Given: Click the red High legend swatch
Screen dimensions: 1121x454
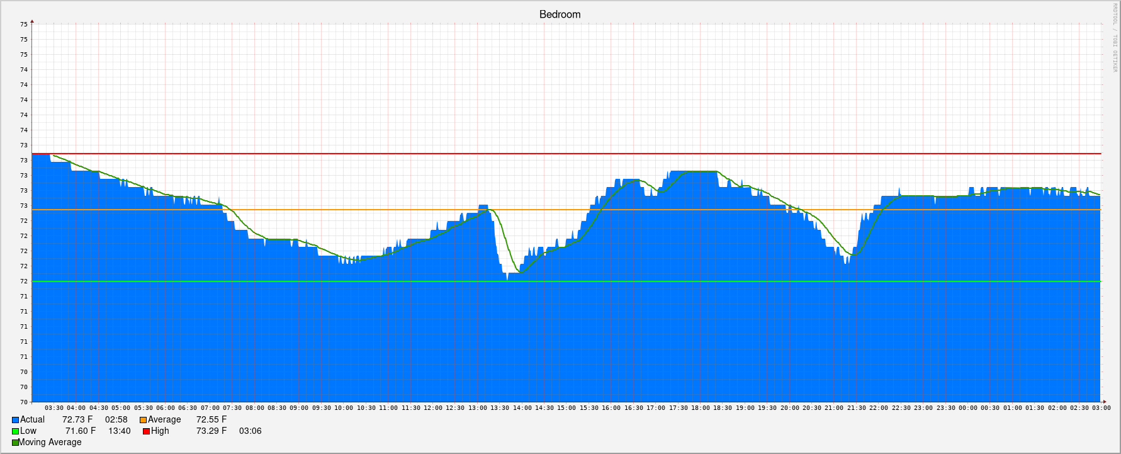Looking at the screenshot, I should [x=146, y=431].
